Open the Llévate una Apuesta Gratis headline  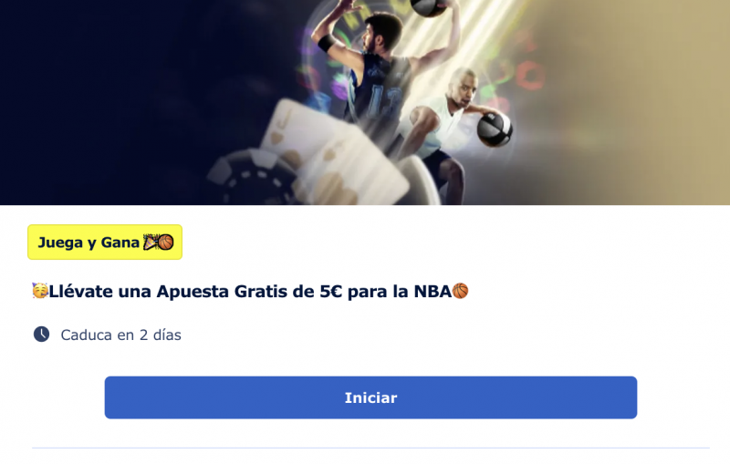click(x=250, y=291)
